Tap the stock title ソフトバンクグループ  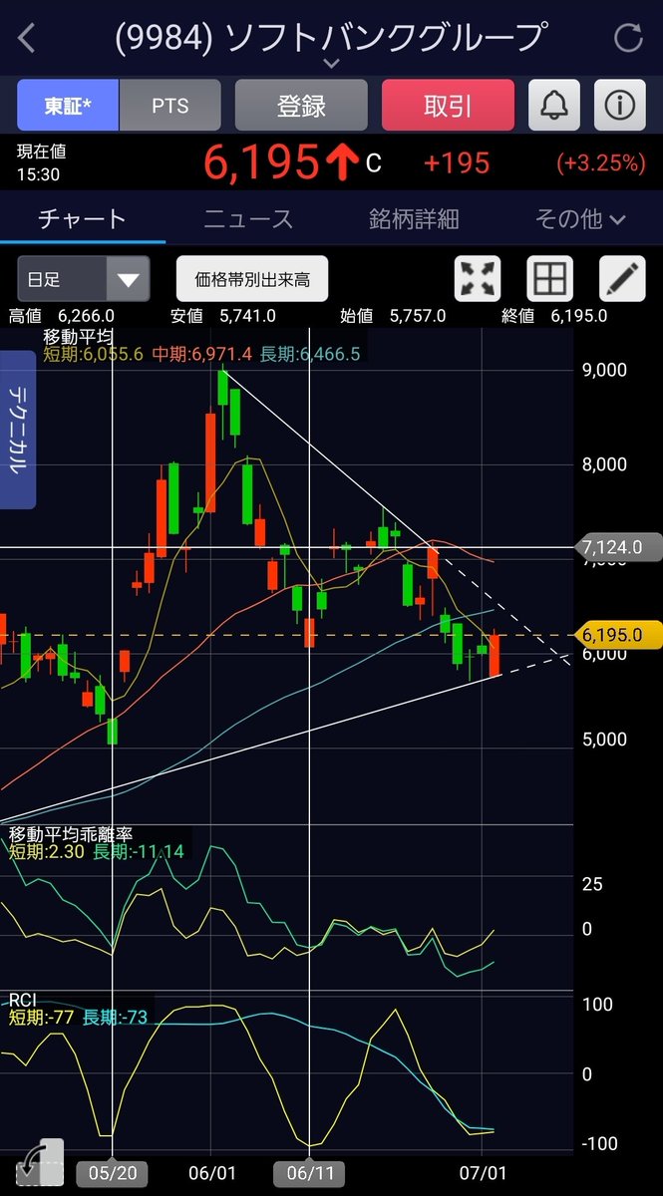(387, 37)
